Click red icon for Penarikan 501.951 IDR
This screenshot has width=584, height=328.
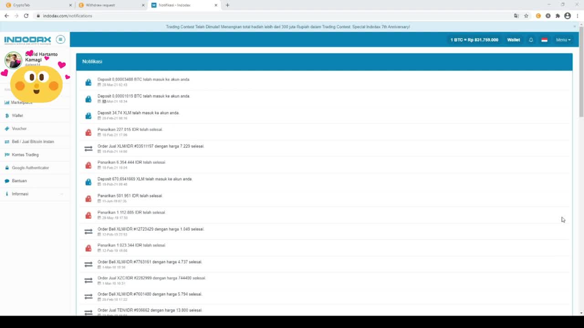[x=89, y=199]
